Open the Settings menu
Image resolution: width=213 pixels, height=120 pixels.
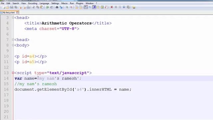(55, 3)
